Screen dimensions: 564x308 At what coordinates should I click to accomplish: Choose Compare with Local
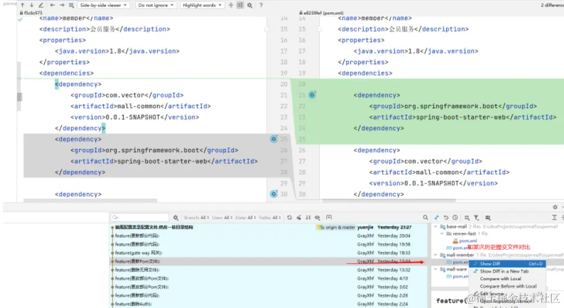(507, 279)
